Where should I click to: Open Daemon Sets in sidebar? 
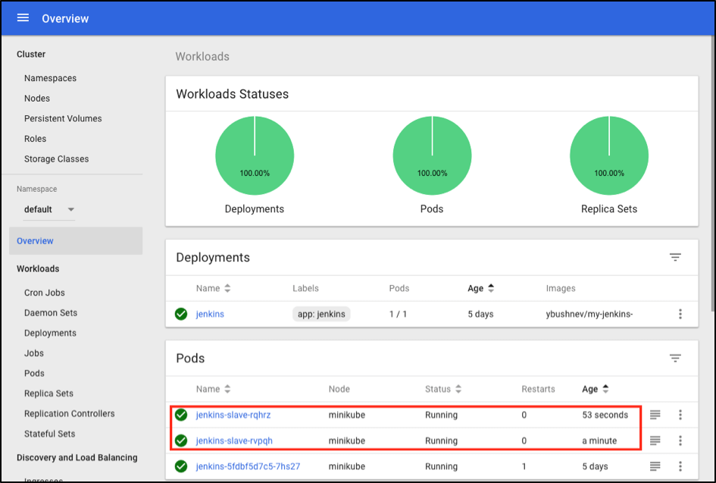(51, 312)
